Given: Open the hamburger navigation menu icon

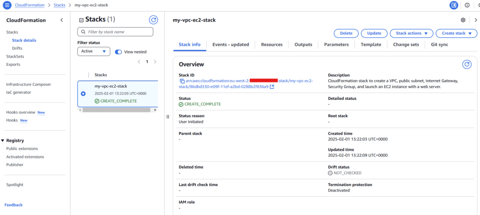Looking at the screenshot, I should [x=7, y=5].
